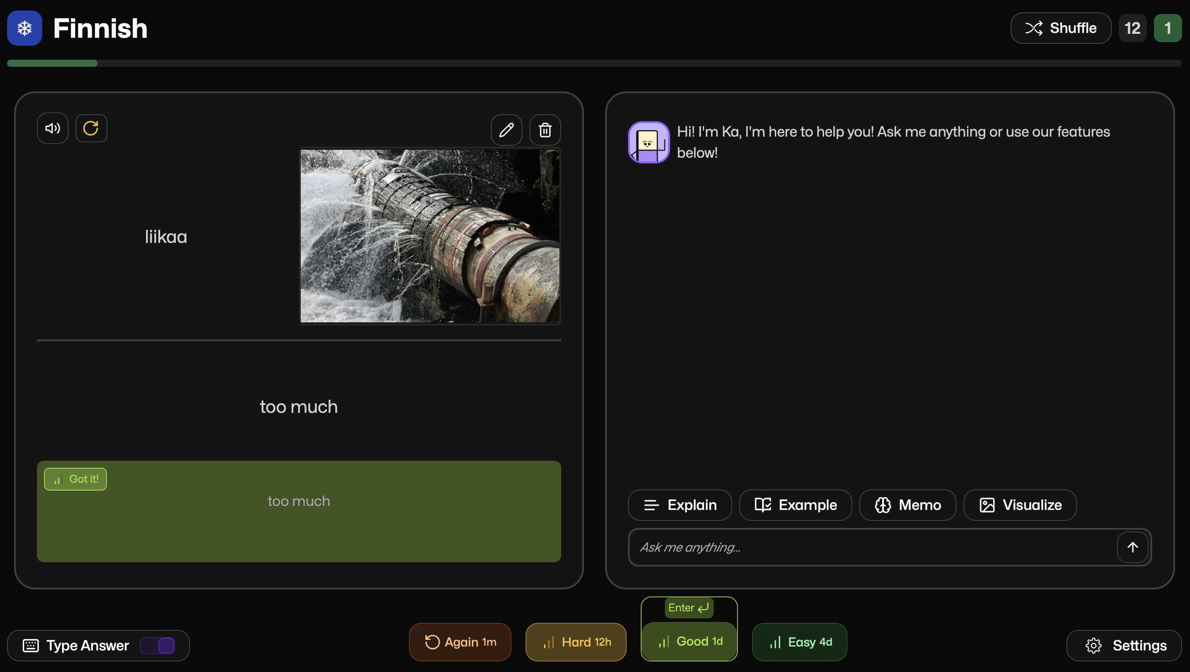Toggle the Type Answer switch
Screen dimensions: 1190x672
point(157,645)
